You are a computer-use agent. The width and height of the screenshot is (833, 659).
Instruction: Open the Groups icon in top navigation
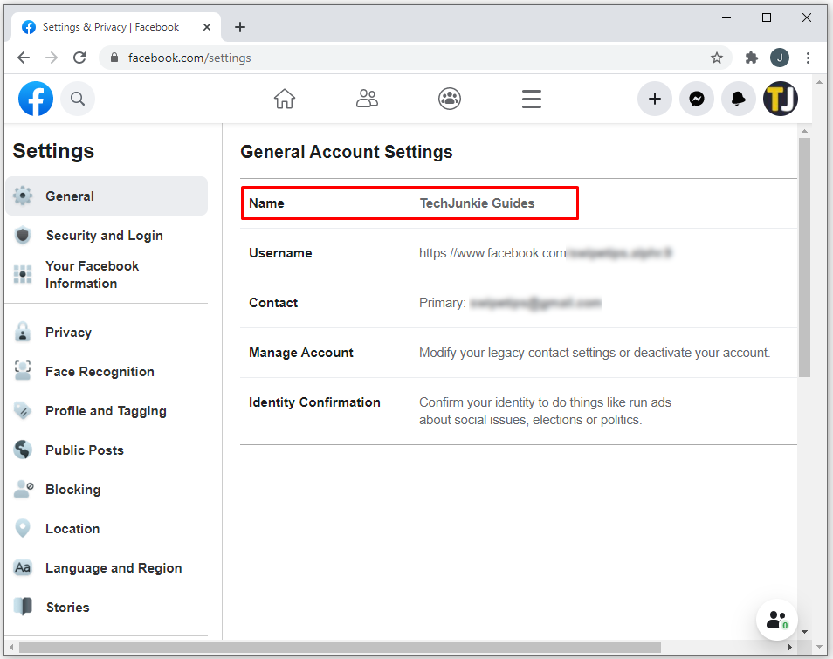(x=450, y=99)
